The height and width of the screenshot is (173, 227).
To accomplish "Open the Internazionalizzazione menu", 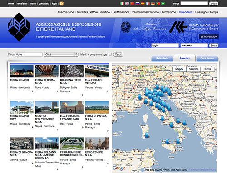I will click(x=146, y=12).
